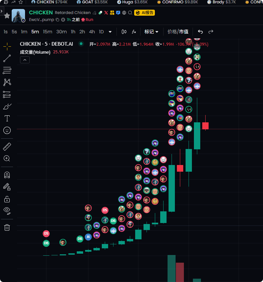
Task: Click the latest red candlestick
Action: point(205,126)
